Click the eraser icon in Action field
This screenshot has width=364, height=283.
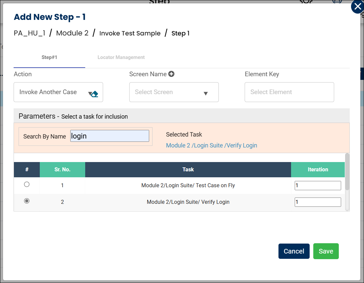[95, 94]
